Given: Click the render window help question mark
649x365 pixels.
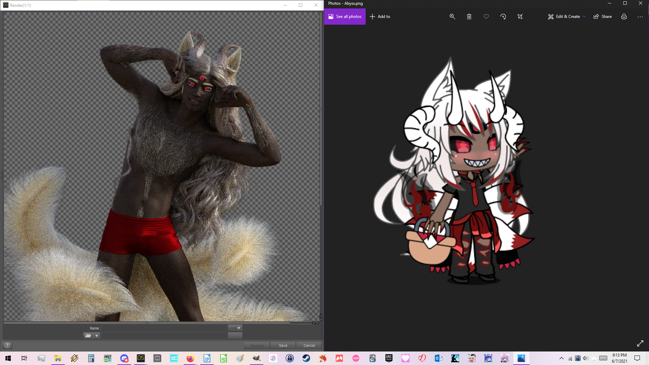Looking at the screenshot, I should tap(7, 345).
